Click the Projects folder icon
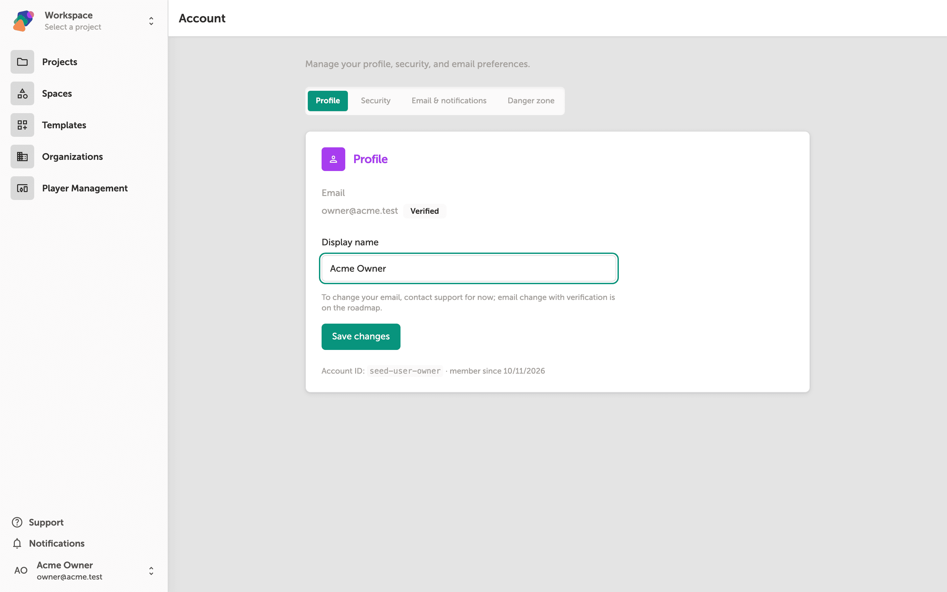Image resolution: width=947 pixels, height=592 pixels. click(x=22, y=62)
